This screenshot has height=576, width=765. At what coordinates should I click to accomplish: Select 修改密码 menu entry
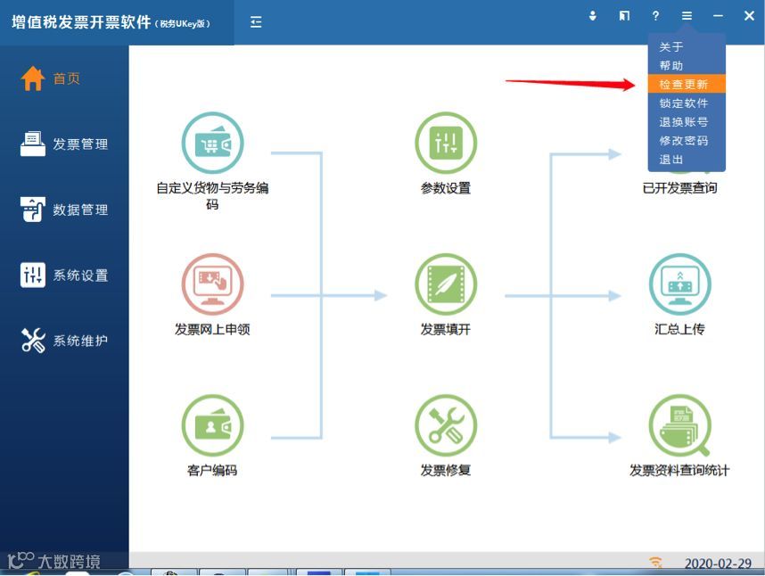pos(687,141)
